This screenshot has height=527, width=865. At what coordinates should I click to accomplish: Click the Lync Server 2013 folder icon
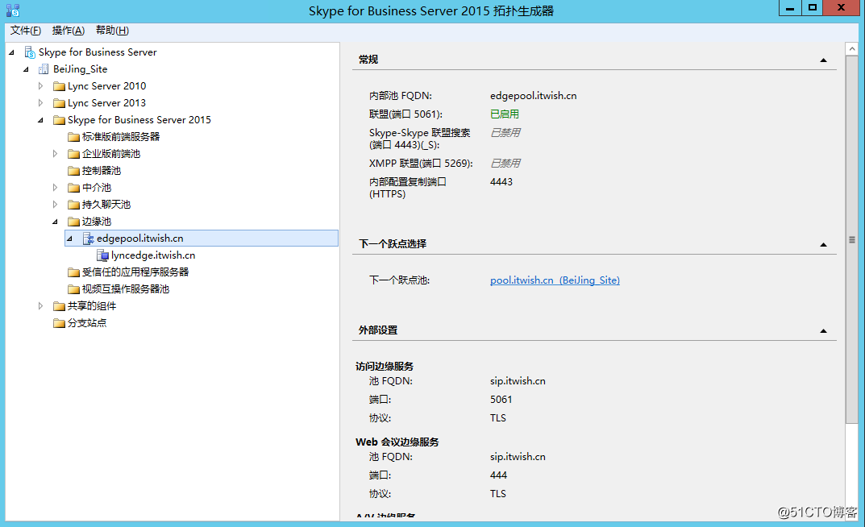click(59, 103)
